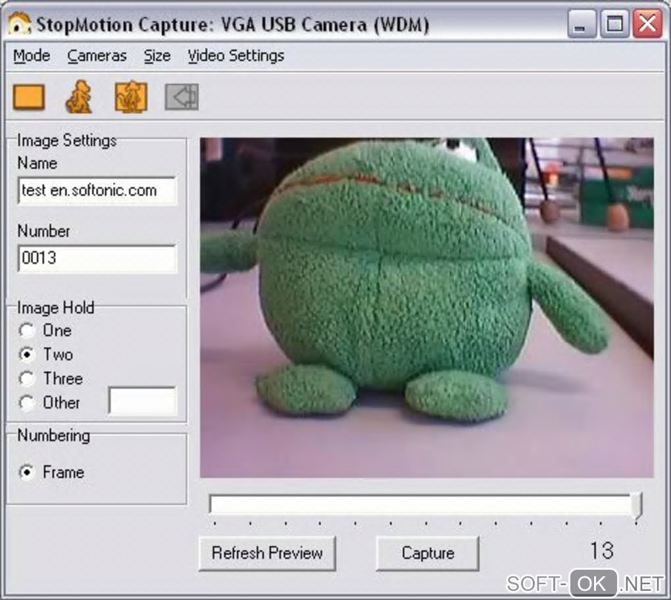Click the Capture button
The image size is (671, 600).
point(428,553)
